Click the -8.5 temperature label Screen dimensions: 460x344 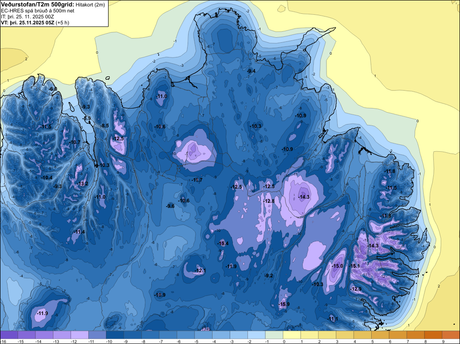[x=104, y=126]
